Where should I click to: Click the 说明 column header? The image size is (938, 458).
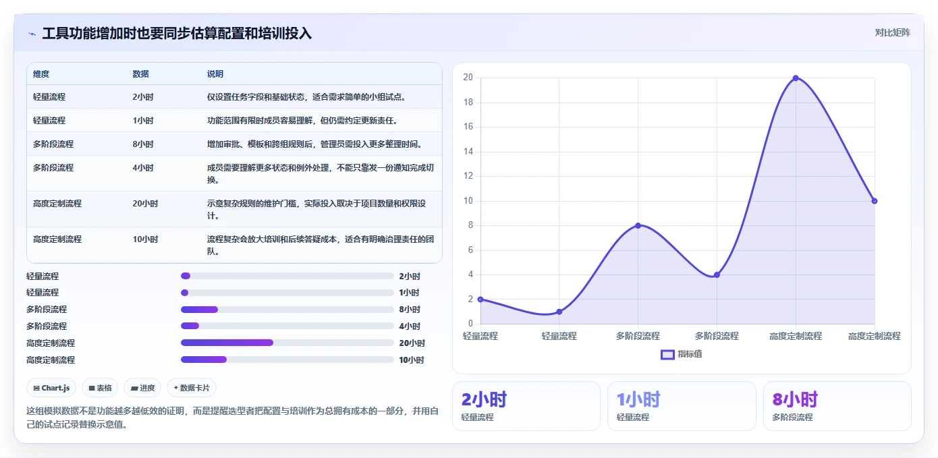[x=215, y=74]
